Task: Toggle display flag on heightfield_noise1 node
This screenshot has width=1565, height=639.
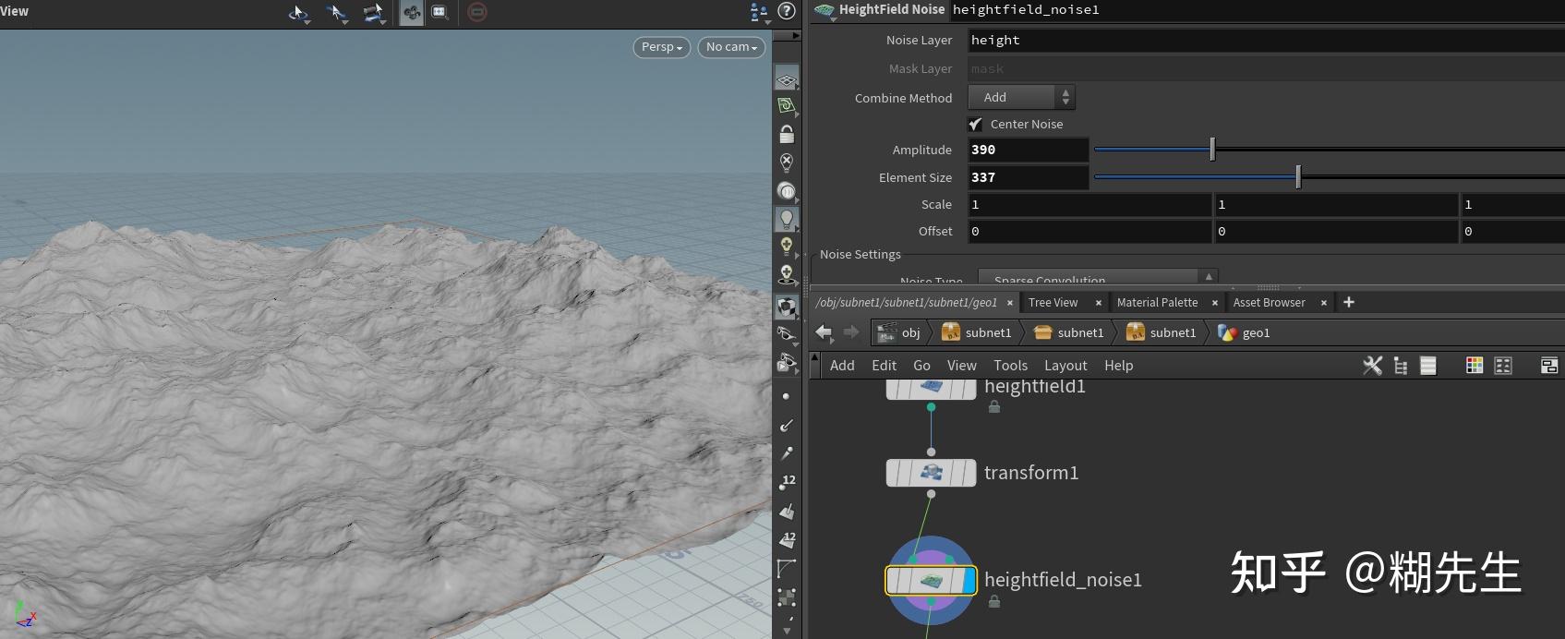Action: point(968,580)
